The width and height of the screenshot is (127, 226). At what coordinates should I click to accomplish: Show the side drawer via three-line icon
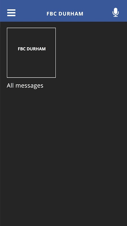pyautogui.click(x=11, y=13)
